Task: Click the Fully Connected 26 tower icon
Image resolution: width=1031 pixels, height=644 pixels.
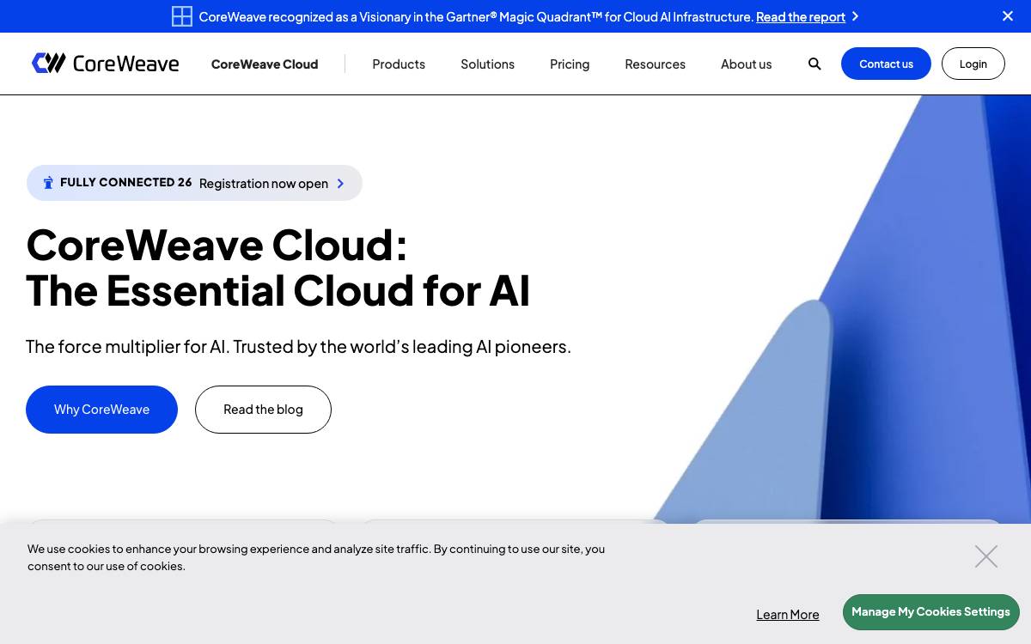Action: tap(48, 183)
